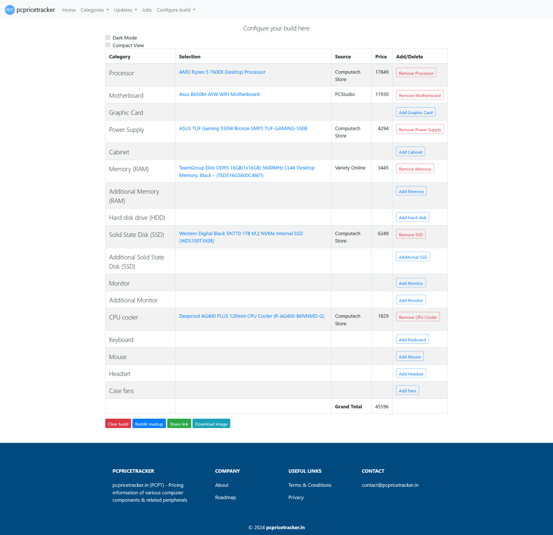Select SSD price 6249
The height and width of the screenshot is (535, 553).
click(383, 233)
